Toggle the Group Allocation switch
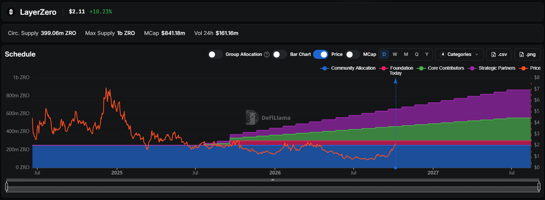 tap(215, 55)
